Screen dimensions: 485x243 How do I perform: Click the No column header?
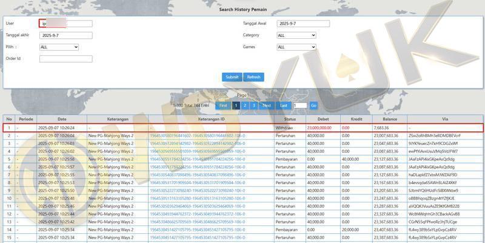point(9,119)
